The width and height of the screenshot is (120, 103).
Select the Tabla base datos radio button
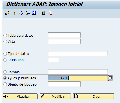(5, 35)
